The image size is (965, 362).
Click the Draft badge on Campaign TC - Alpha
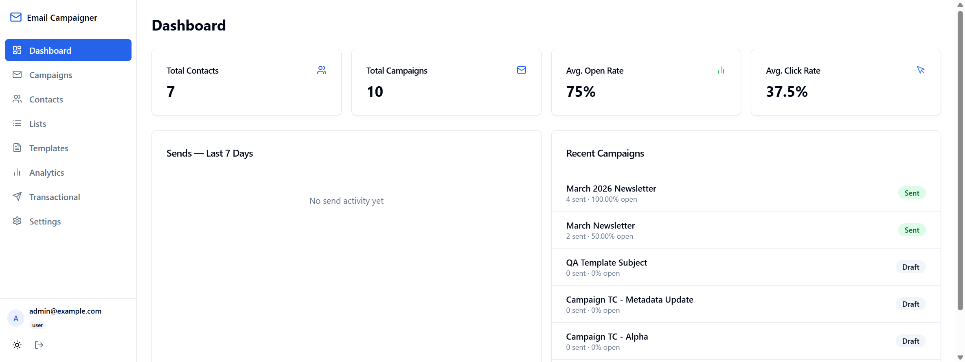[910, 341]
